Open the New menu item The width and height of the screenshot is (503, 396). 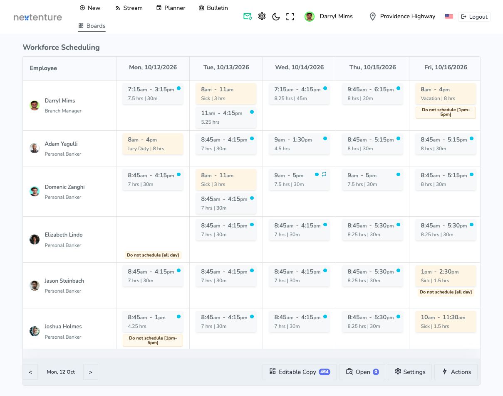click(90, 8)
